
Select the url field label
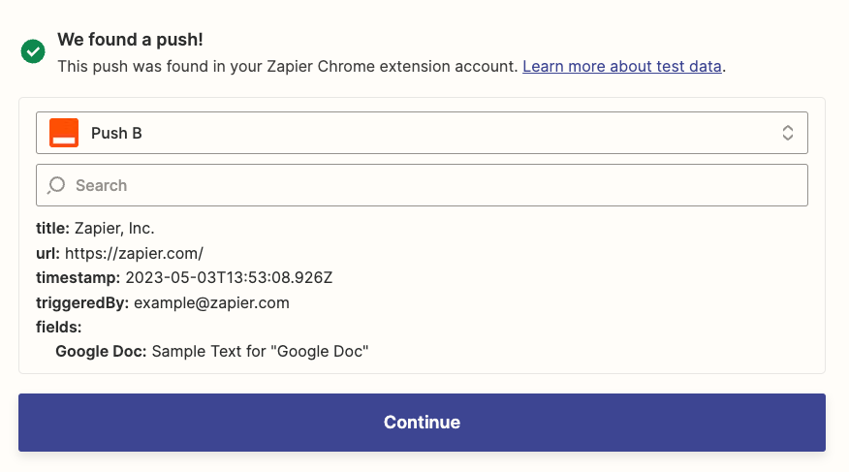click(47, 254)
